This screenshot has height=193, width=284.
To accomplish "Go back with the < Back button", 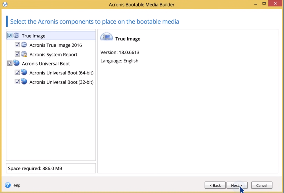I will [215, 185].
